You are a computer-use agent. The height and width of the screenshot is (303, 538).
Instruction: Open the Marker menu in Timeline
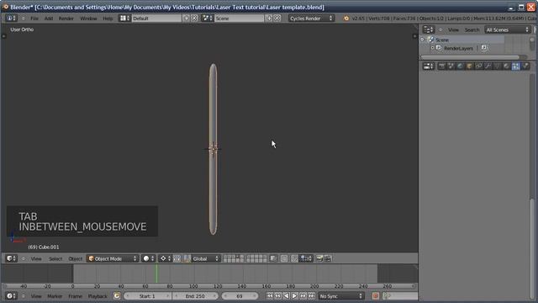coord(55,296)
